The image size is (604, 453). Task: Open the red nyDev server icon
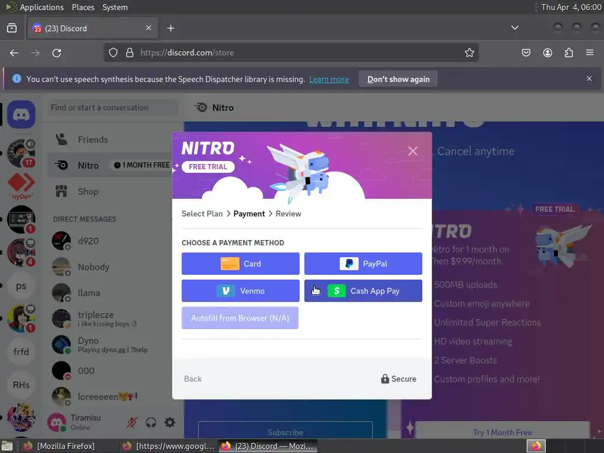click(x=21, y=186)
